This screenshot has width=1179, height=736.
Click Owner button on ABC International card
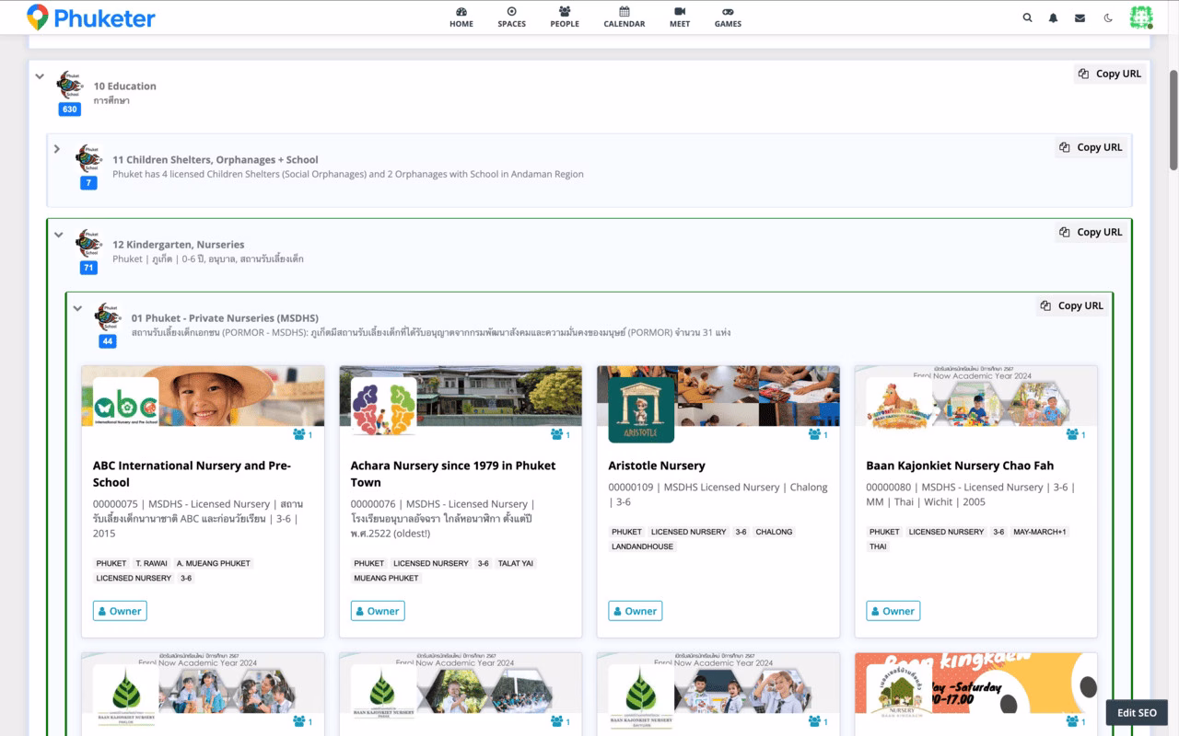pos(120,611)
